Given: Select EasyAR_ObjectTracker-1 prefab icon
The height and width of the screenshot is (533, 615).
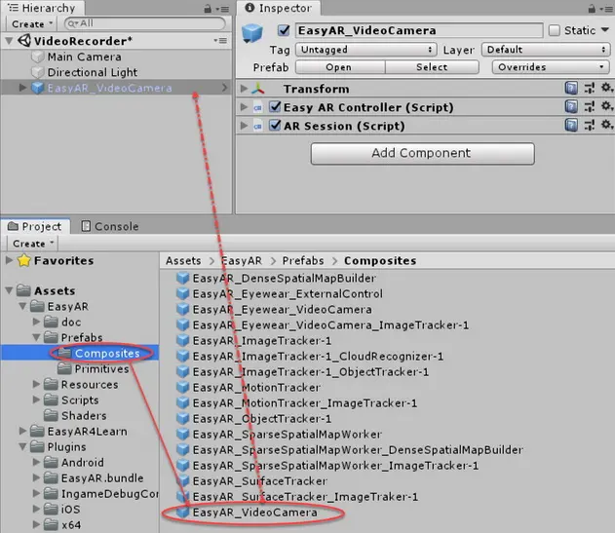Looking at the screenshot, I should tap(183, 419).
